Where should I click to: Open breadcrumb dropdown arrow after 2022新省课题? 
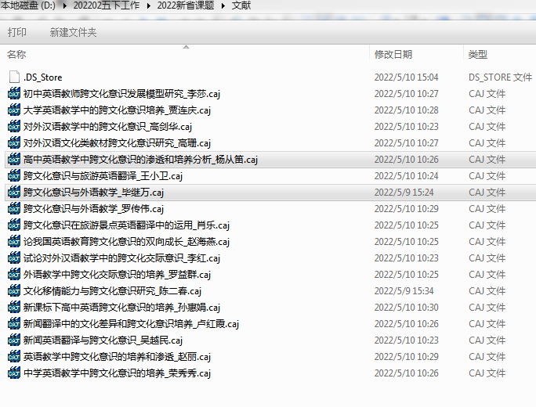tap(223, 5)
